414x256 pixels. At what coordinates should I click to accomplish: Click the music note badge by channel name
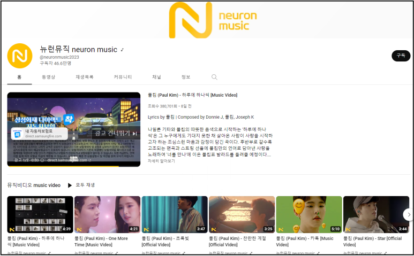[122, 50]
